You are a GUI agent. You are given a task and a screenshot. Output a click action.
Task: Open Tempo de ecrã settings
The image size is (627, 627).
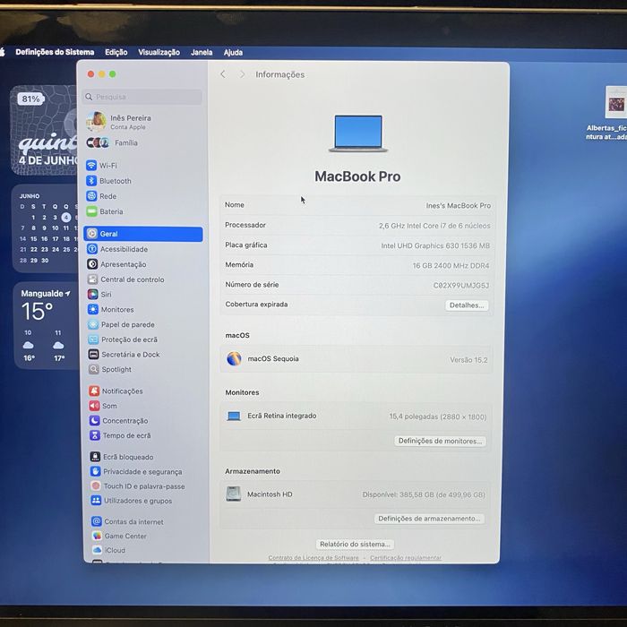120,435
